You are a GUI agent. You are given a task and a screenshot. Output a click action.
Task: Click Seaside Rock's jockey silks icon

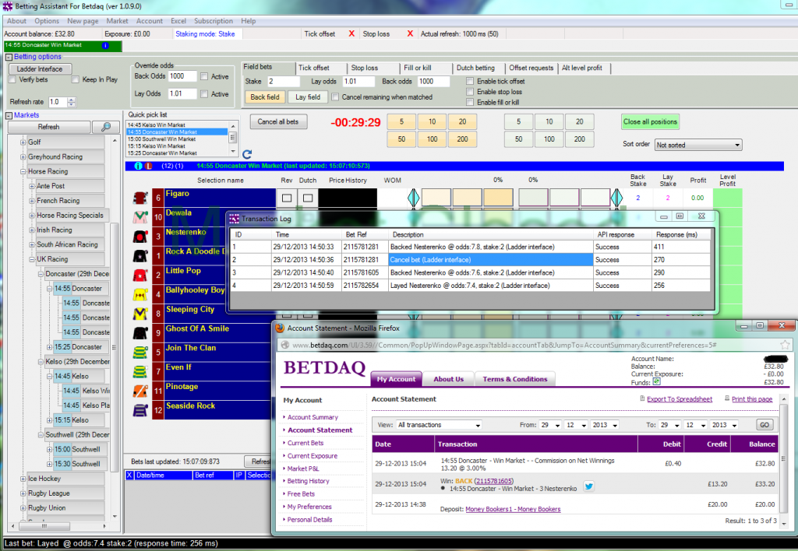(x=140, y=410)
